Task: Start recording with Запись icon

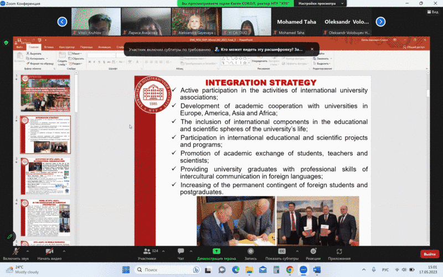Action: pos(250,253)
